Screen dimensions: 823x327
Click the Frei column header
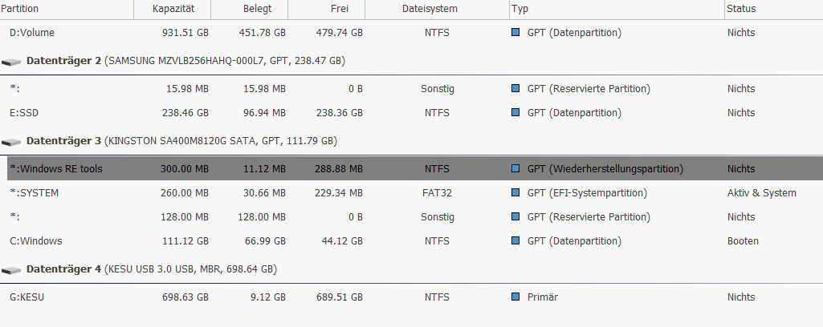point(327,9)
